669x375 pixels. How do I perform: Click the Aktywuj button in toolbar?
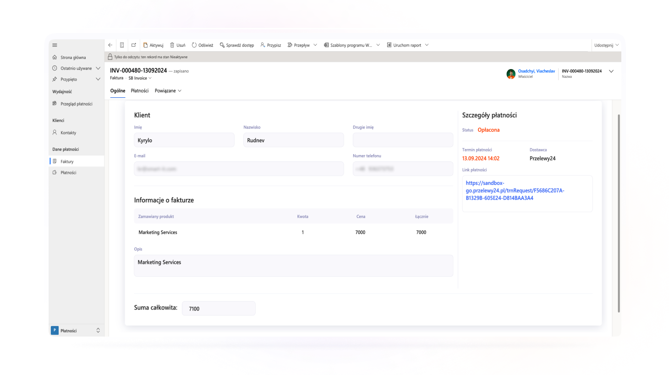(153, 45)
